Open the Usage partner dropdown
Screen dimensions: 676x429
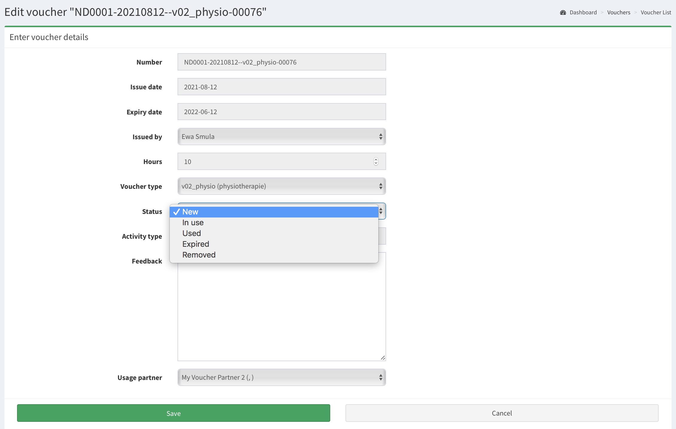pos(282,377)
